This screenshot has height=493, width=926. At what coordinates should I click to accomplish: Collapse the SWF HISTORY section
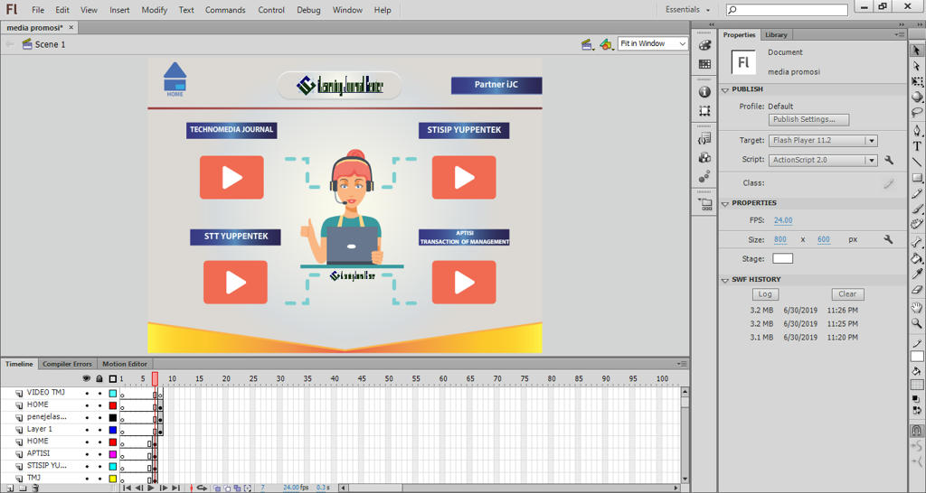725,280
